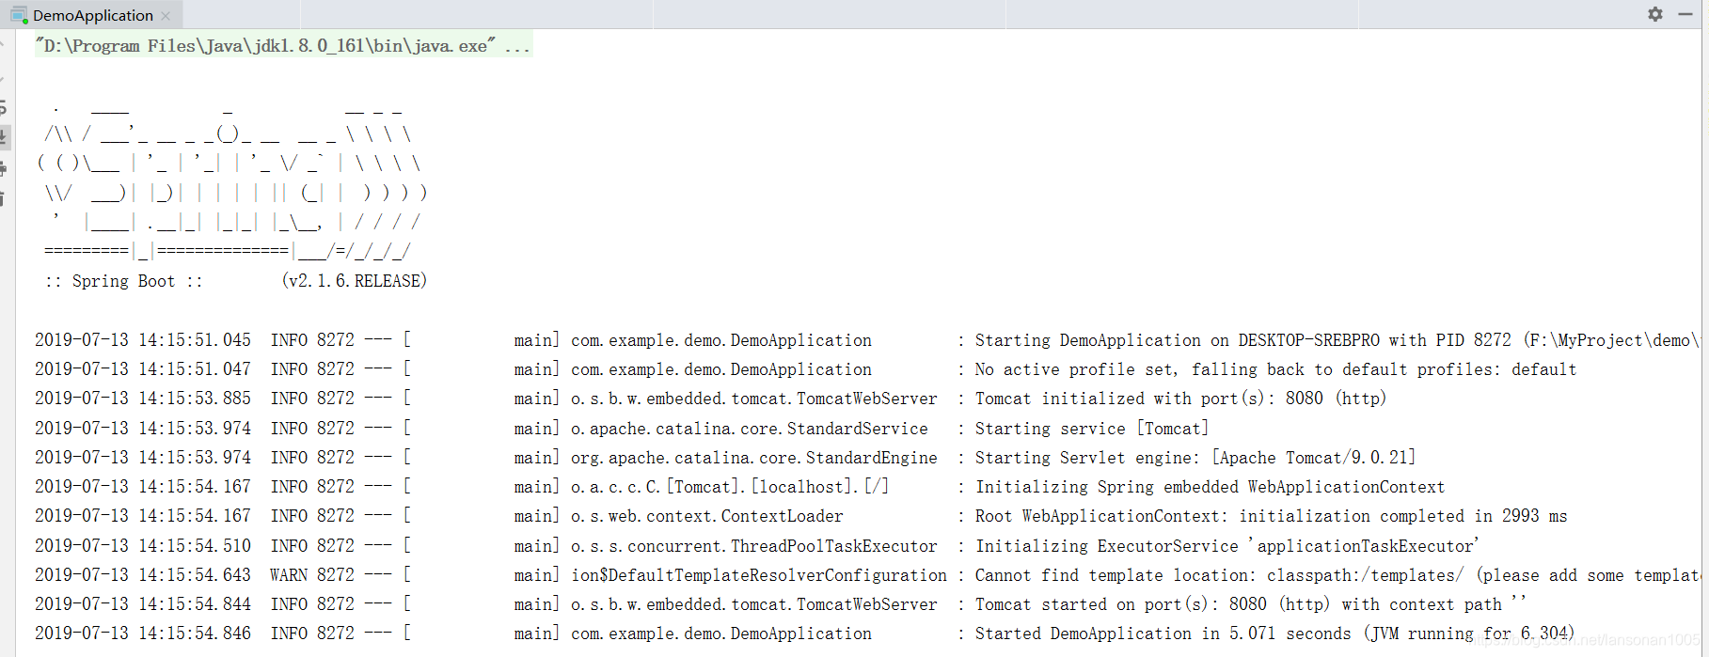Click the ':: Spring Boot ::' banner text
Screen dimensions: 1709x657
[123, 281]
